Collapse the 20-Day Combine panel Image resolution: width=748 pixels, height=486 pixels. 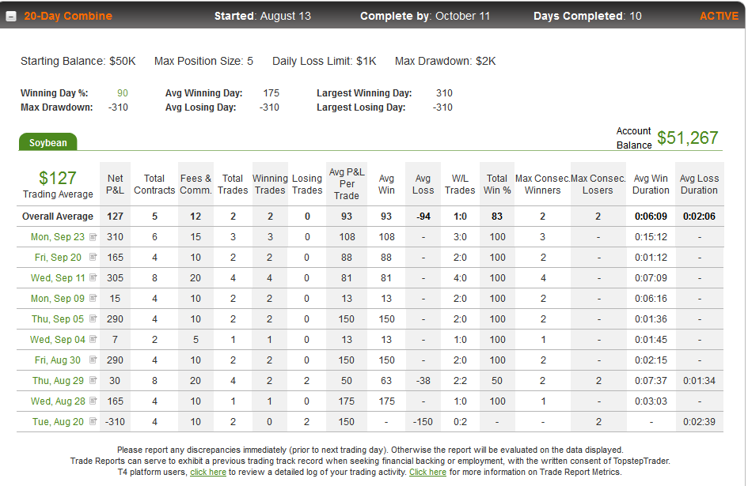[x=11, y=16]
